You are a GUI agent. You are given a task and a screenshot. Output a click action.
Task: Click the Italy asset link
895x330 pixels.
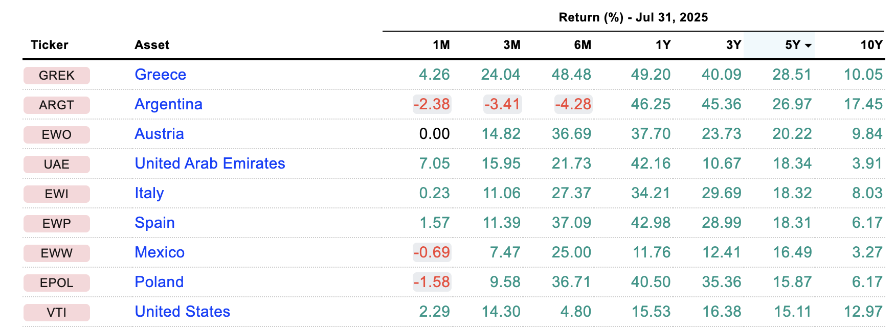pyautogui.click(x=149, y=193)
